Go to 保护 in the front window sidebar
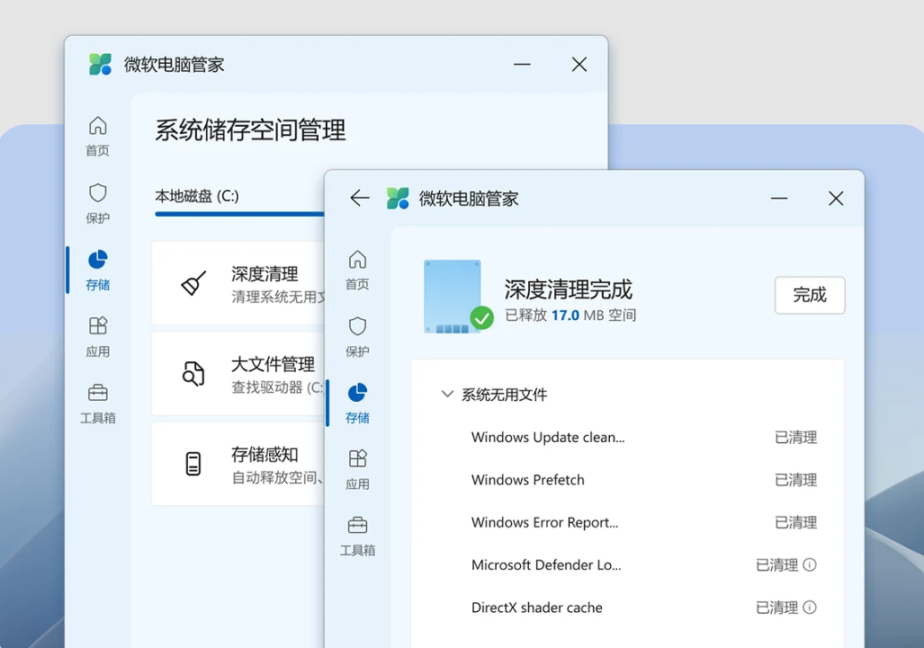924x648 pixels. pyautogui.click(x=358, y=337)
